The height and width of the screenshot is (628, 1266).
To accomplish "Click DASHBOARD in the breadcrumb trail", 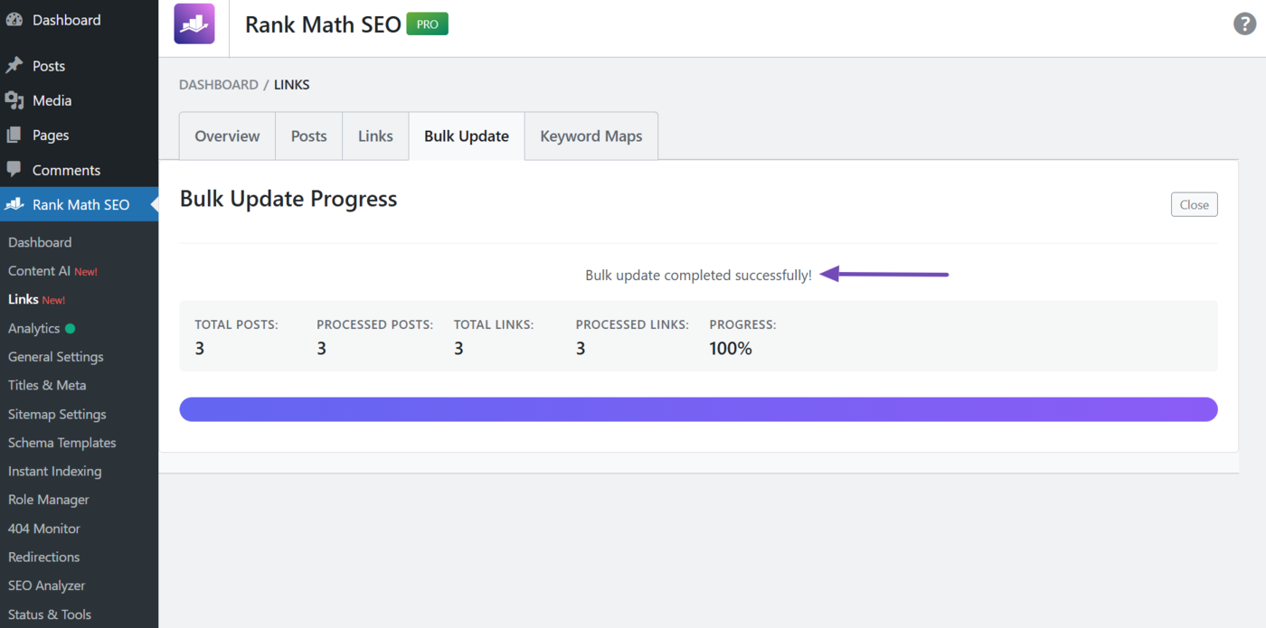I will coord(219,84).
